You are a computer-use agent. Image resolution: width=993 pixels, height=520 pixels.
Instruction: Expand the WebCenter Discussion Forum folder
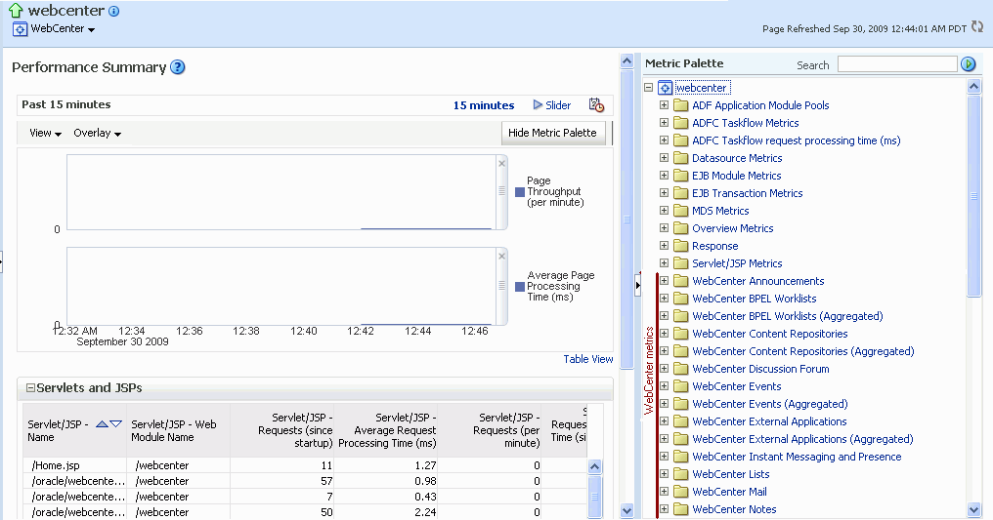[665, 369]
